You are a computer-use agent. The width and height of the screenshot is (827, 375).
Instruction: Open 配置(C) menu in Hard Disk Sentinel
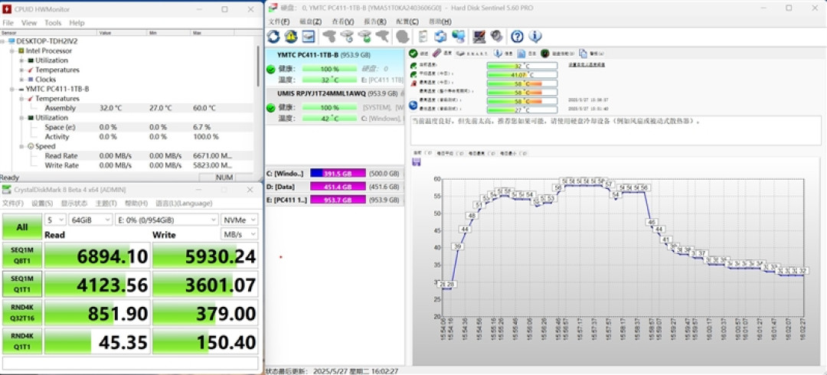point(407,21)
